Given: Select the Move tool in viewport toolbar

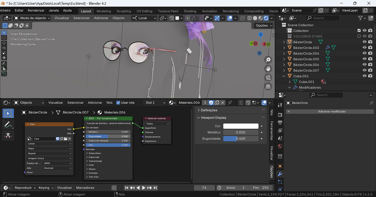Looking at the screenshot, I should tap(4, 43).
